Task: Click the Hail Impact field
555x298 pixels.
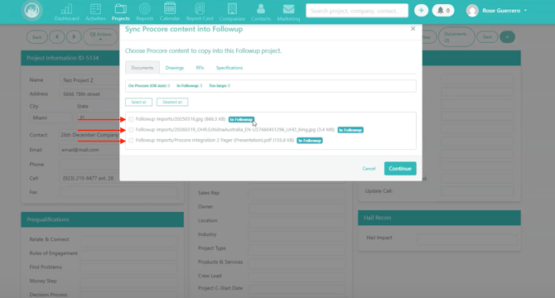Action: click(467, 238)
